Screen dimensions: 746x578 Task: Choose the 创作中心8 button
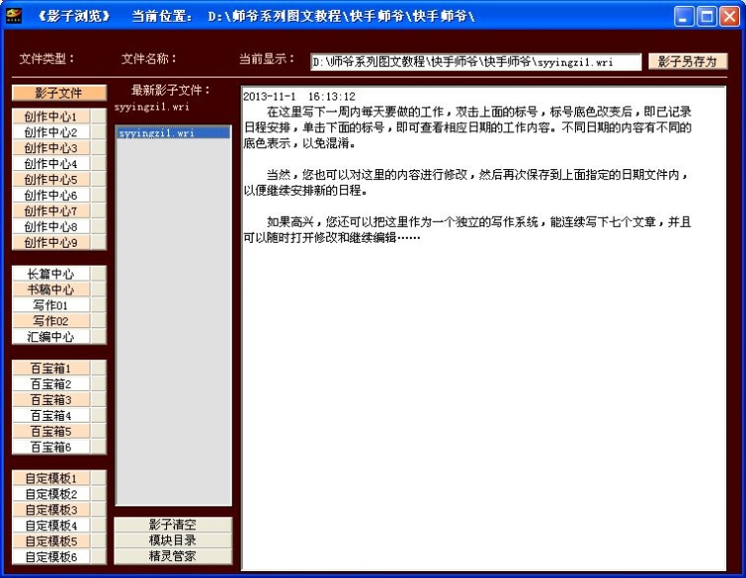click(51, 227)
